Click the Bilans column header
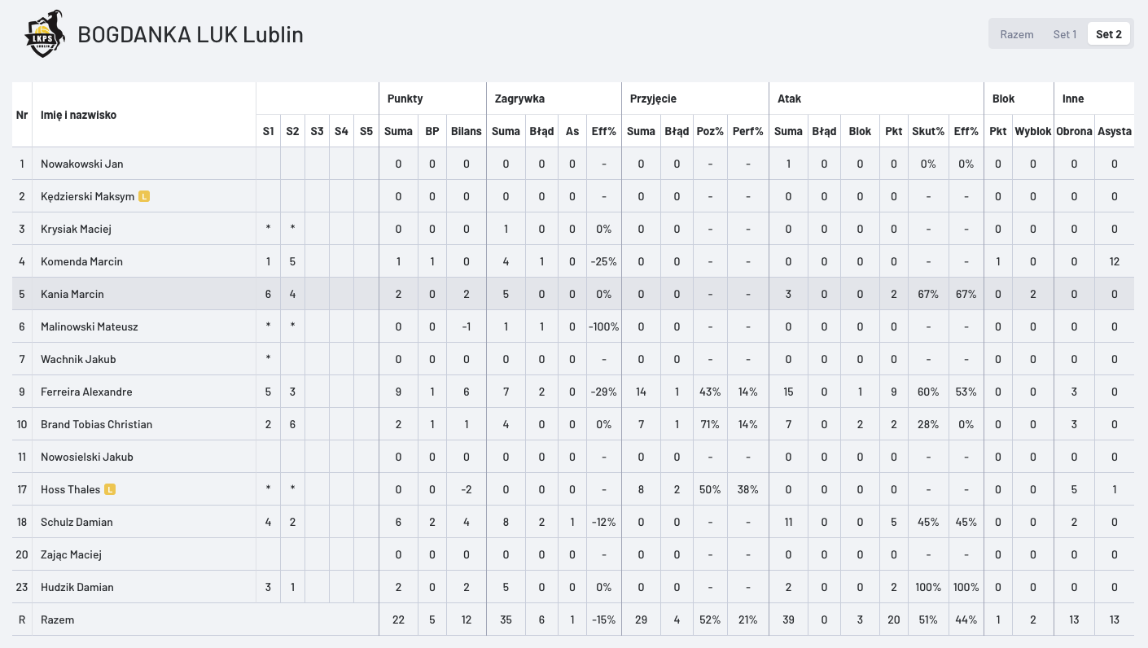This screenshot has width=1148, height=648. (x=466, y=131)
